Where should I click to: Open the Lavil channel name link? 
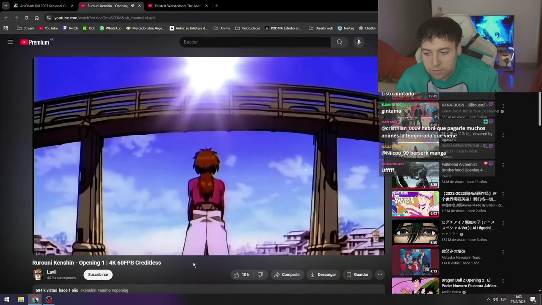tap(52, 272)
